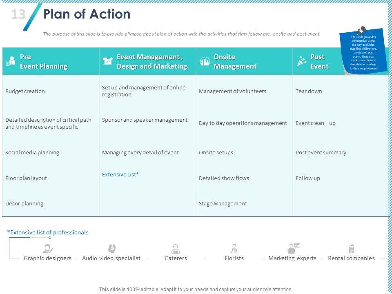Click the "*Extensive list of professionals" heading
Screen dimensions: 392x294
pos(48,232)
